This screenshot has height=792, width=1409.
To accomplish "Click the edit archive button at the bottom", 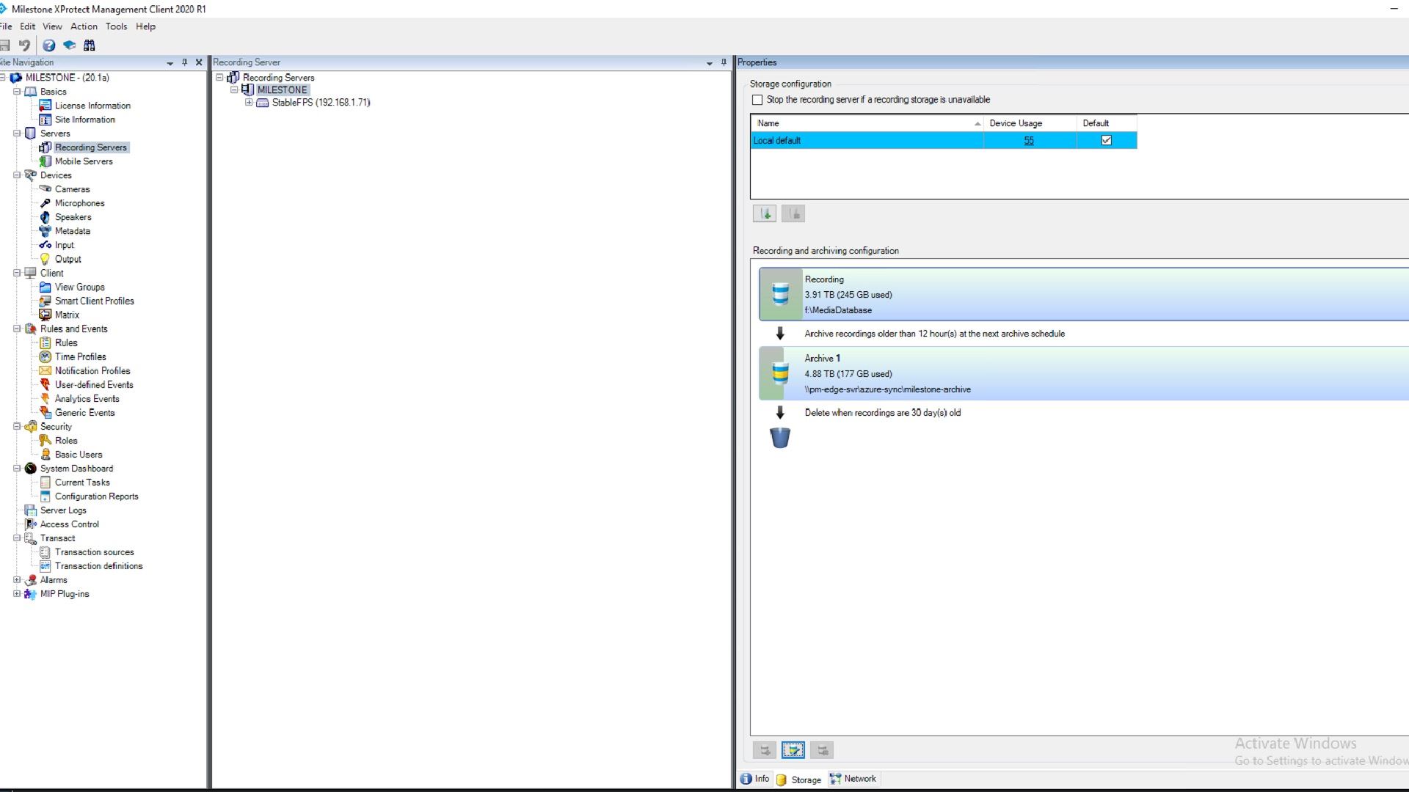I will [793, 750].
